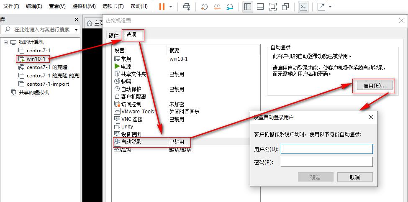Select the 自动保护 settings row
The width and height of the screenshot is (408, 202).
click(186, 89)
